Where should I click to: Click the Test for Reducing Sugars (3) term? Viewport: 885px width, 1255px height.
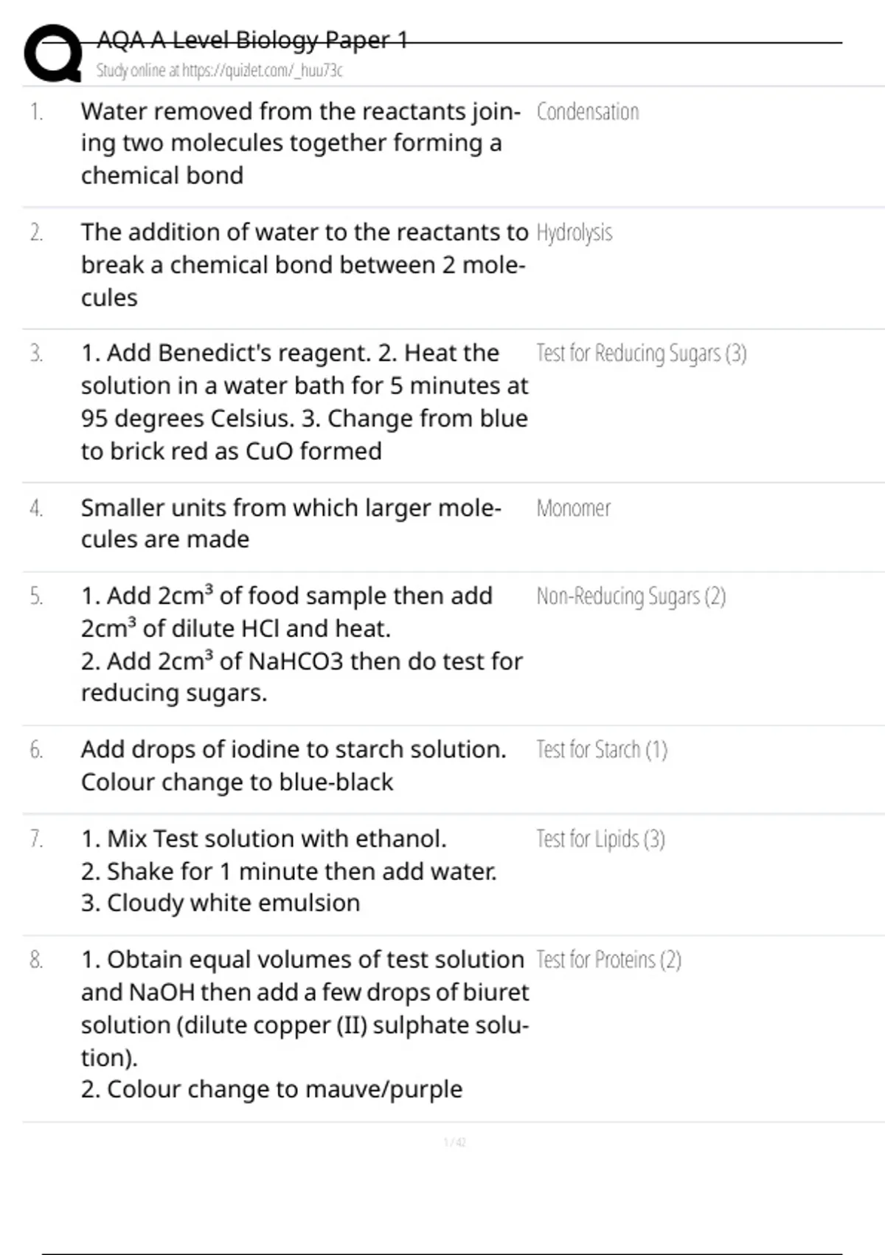point(641,354)
